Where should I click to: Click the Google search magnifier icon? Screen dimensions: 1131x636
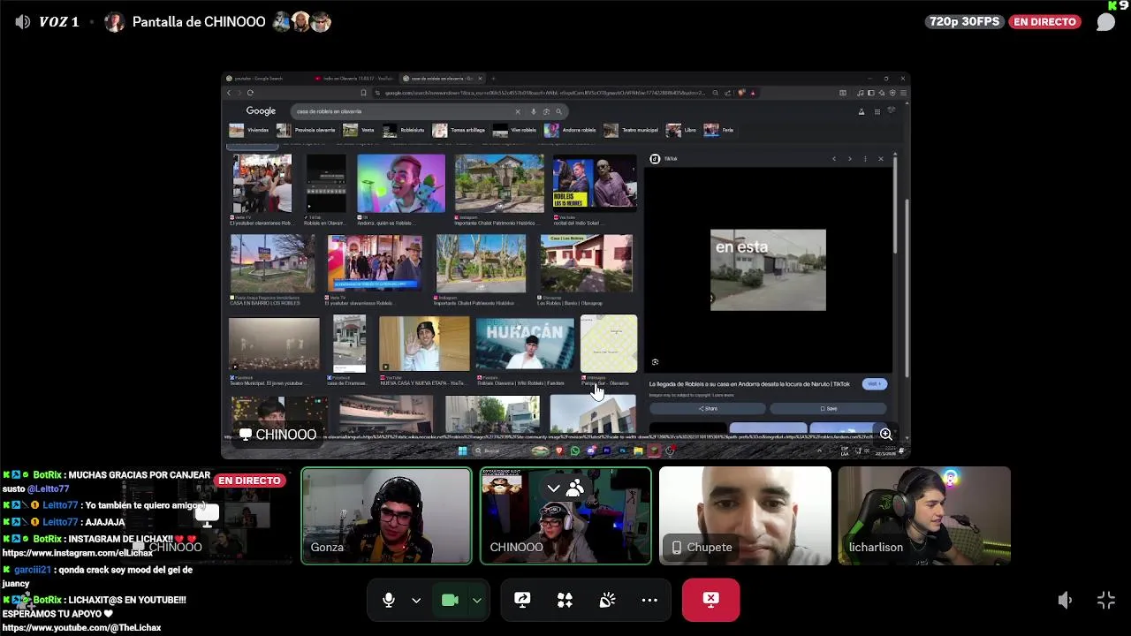(558, 111)
